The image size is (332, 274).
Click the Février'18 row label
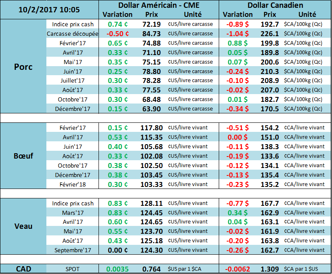click(x=73, y=184)
